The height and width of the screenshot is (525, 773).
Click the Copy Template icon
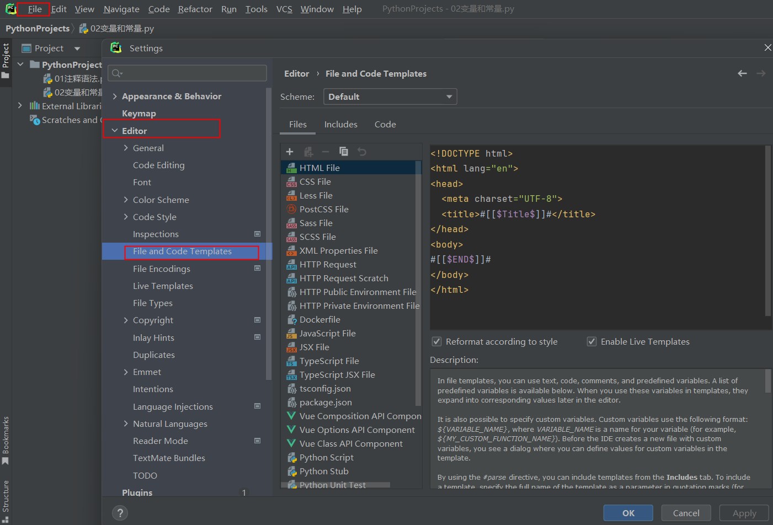pos(343,152)
